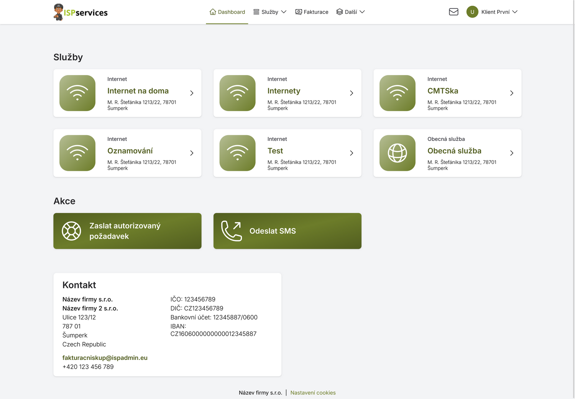This screenshot has height=399, width=575.
Task: Click the Služby list icon in navbar
Action: click(x=256, y=12)
